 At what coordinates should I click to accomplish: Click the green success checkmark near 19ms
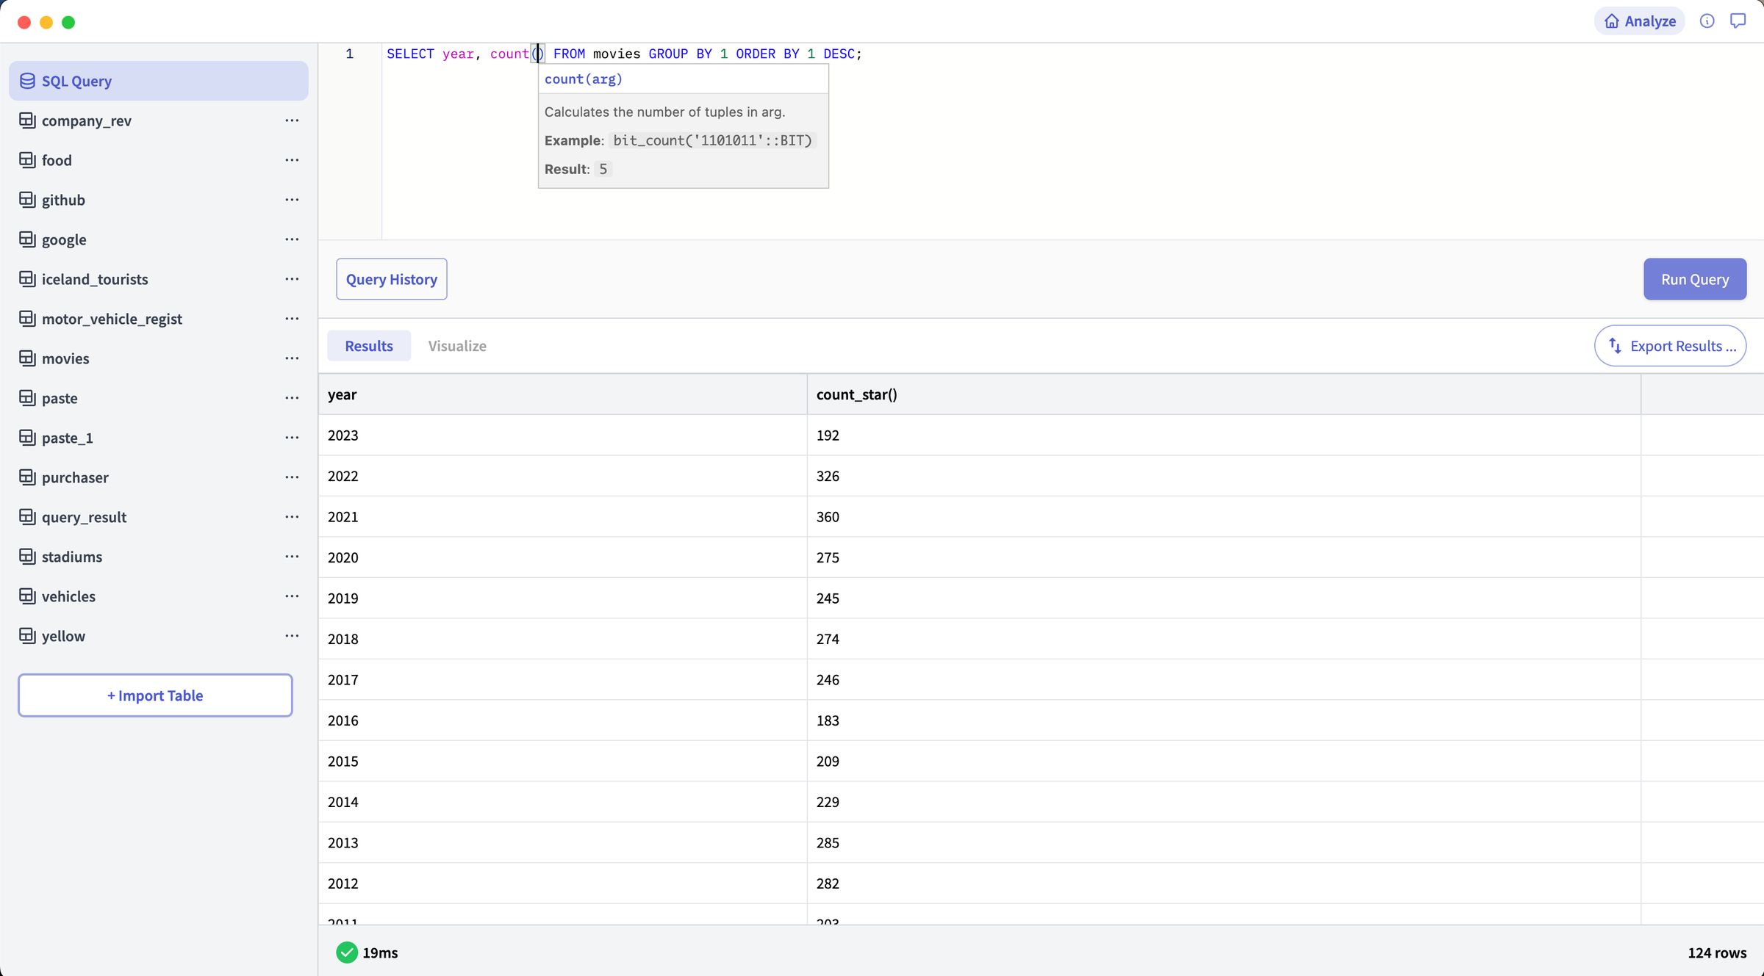(x=346, y=952)
